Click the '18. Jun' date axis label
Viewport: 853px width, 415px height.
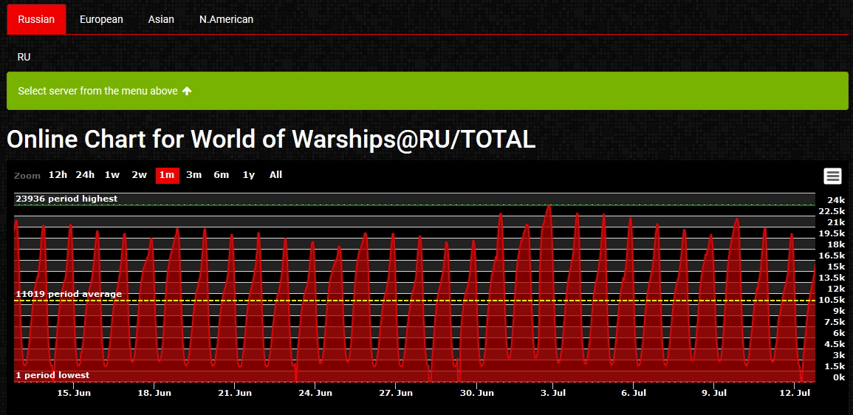(x=154, y=393)
